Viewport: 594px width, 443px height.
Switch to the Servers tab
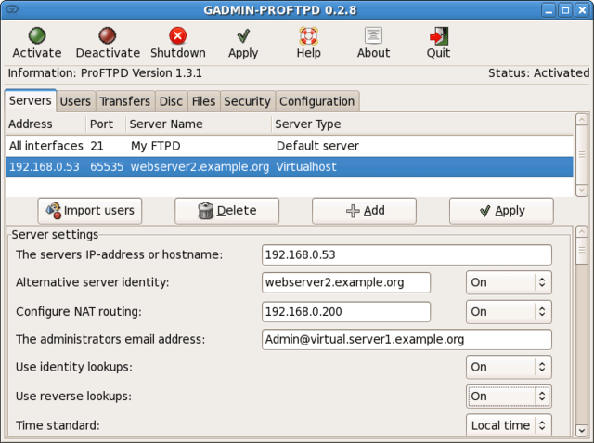click(31, 101)
